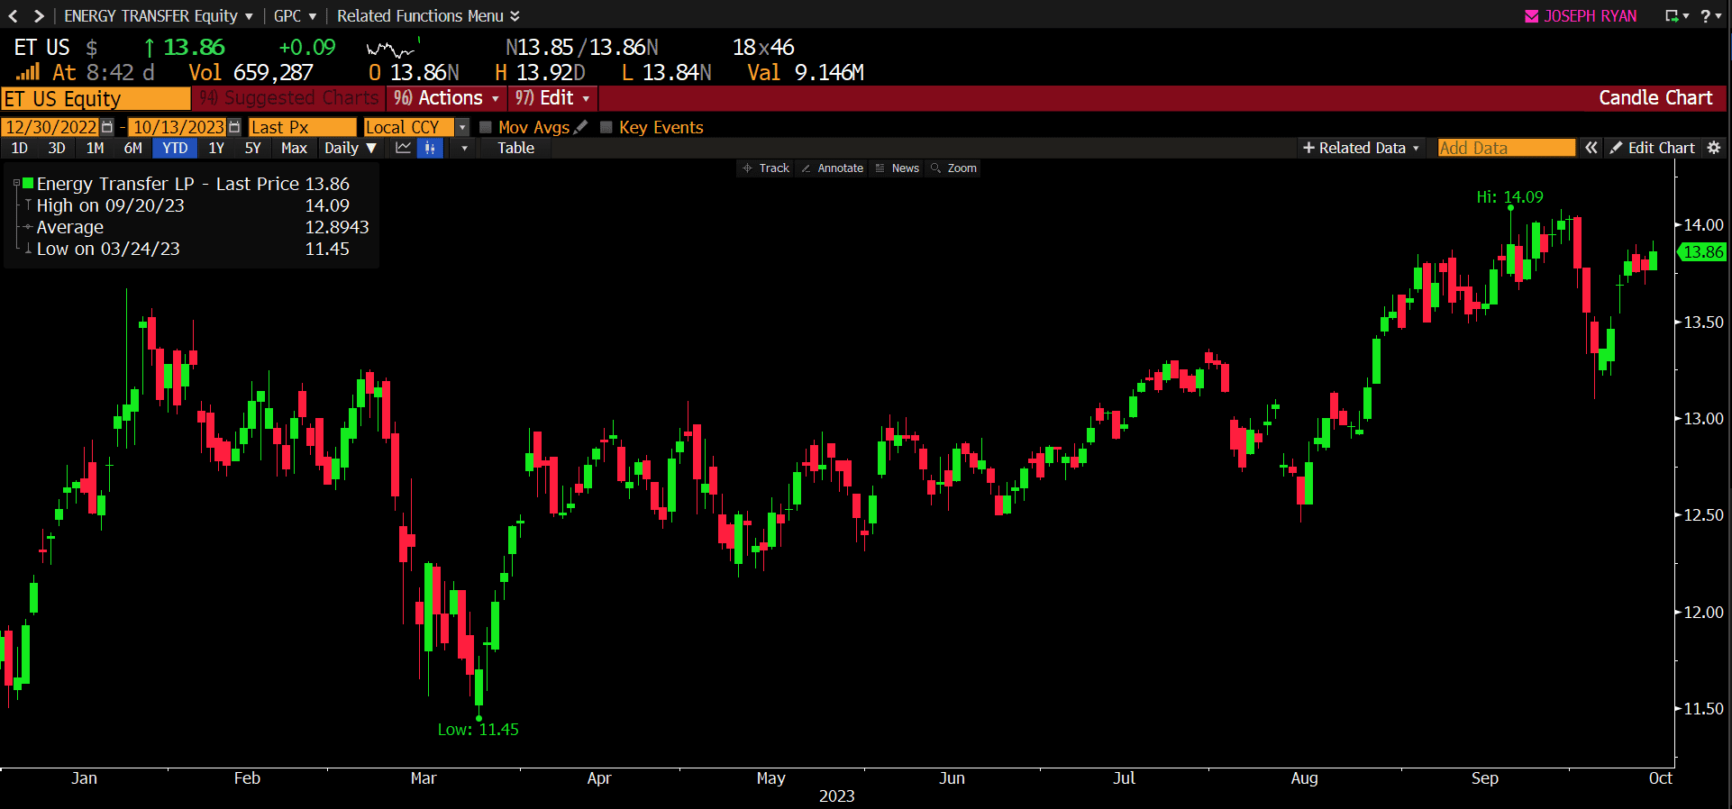Click the start date 12/30/2022 field
The width and height of the screenshot is (1732, 809).
click(51, 127)
